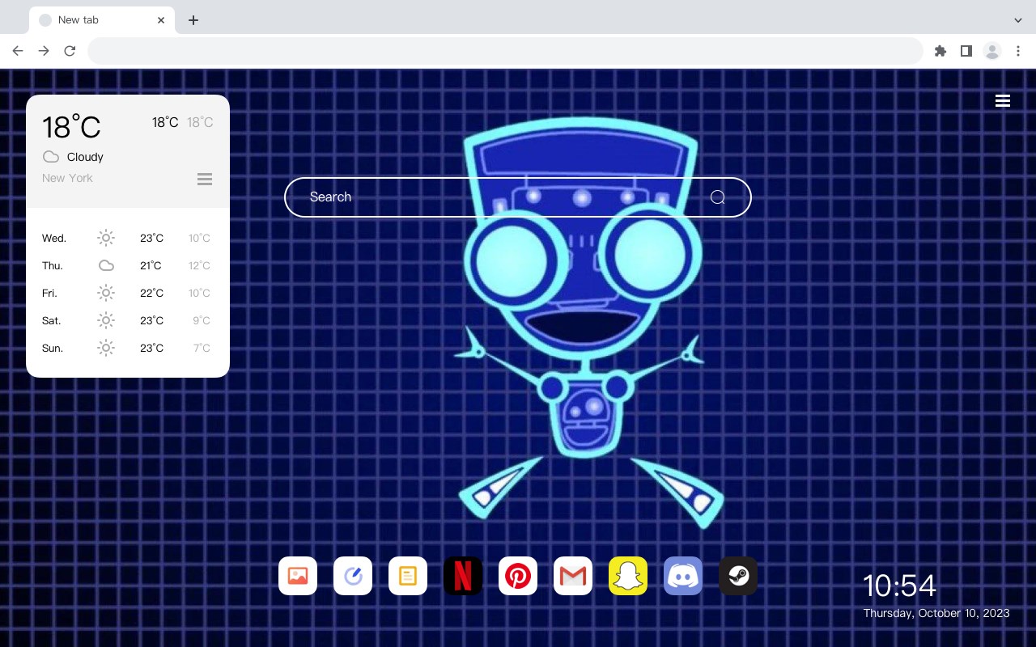Click Thursday's 21°C high temperature

pos(151,265)
